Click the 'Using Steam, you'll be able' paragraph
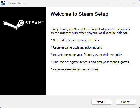Image resolution: width=140 pixels, height=108 pixels. 90,31
